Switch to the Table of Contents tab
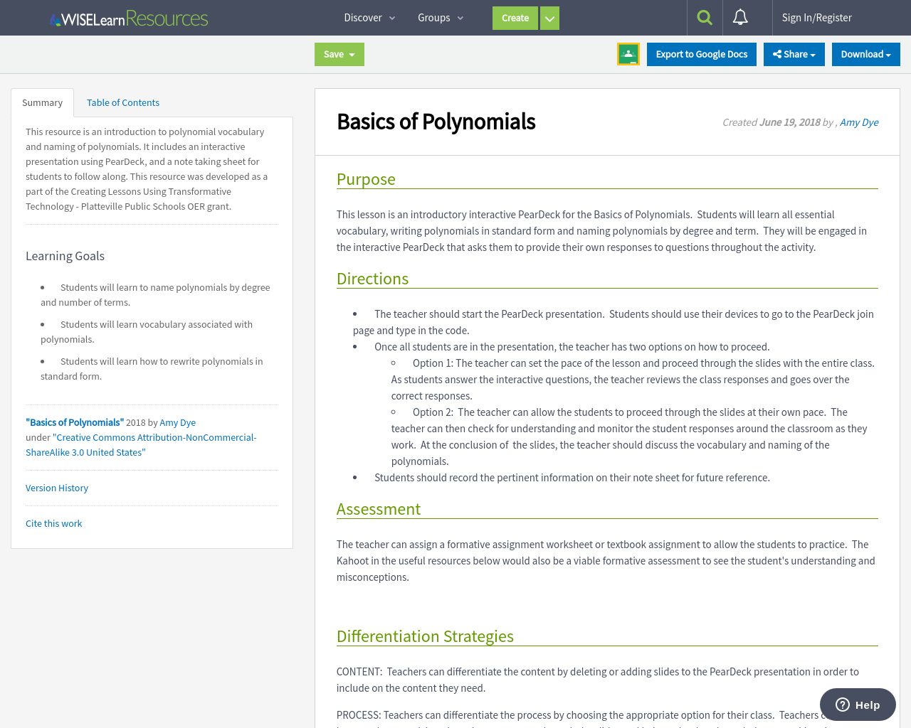The image size is (911, 728). pos(122,102)
